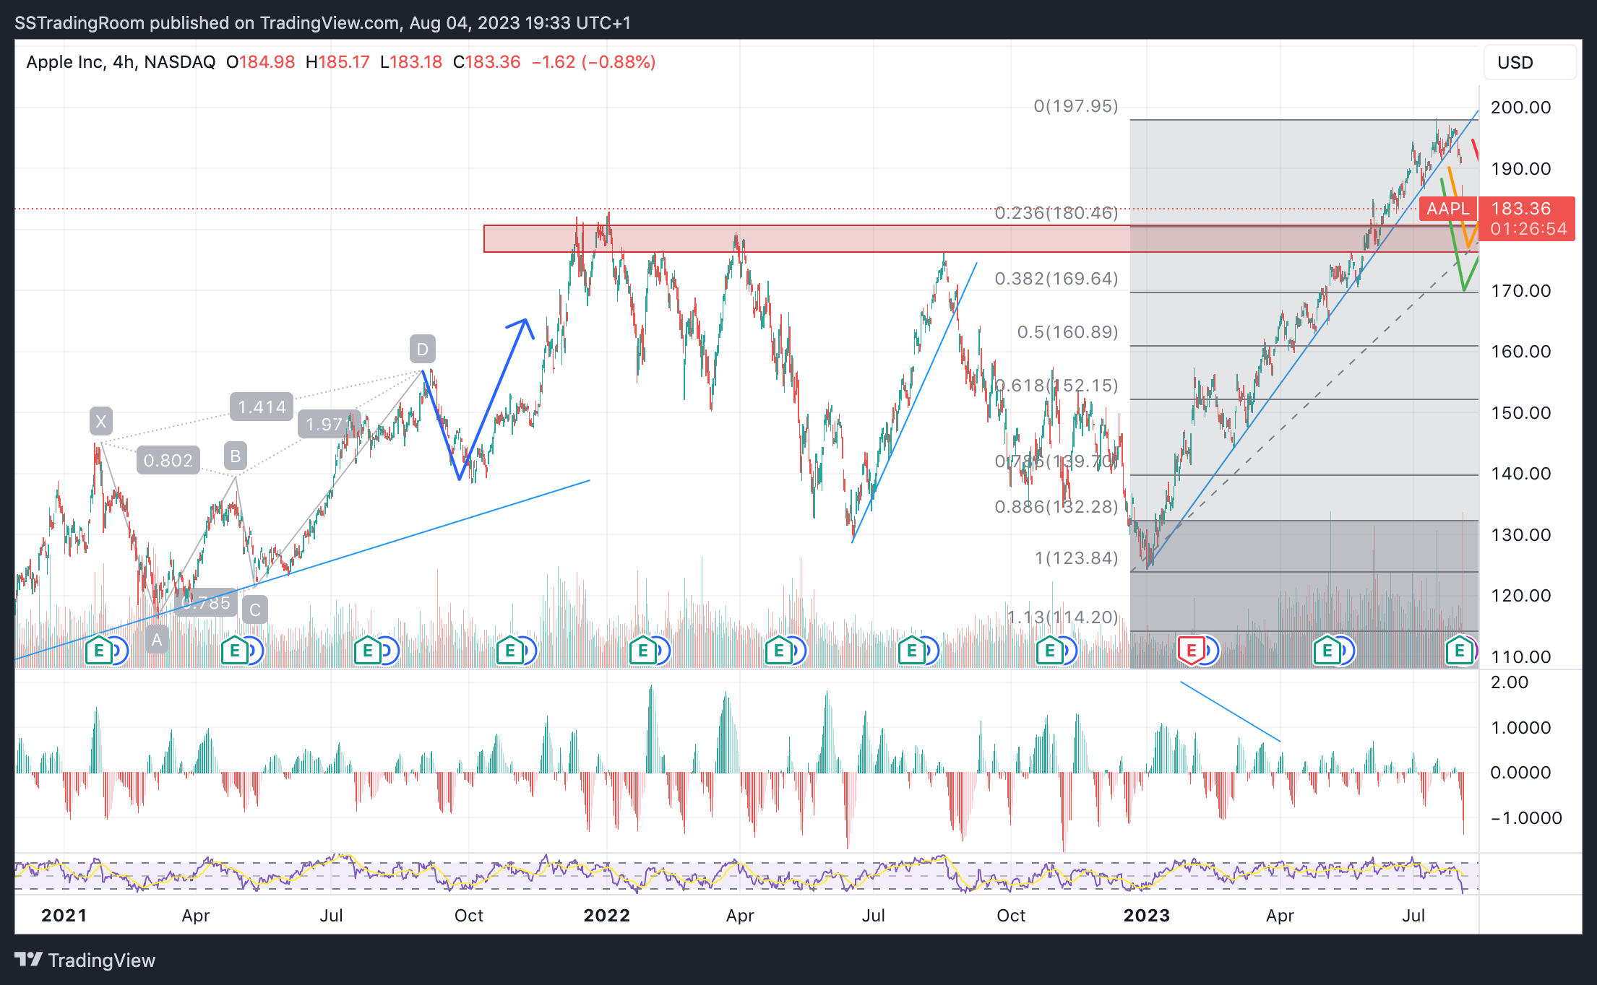Image resolution: width=1597 pixels, height=985 pixels.
Task: Click the last earnings marker at chart's right edge
Action: point(1460,651)
